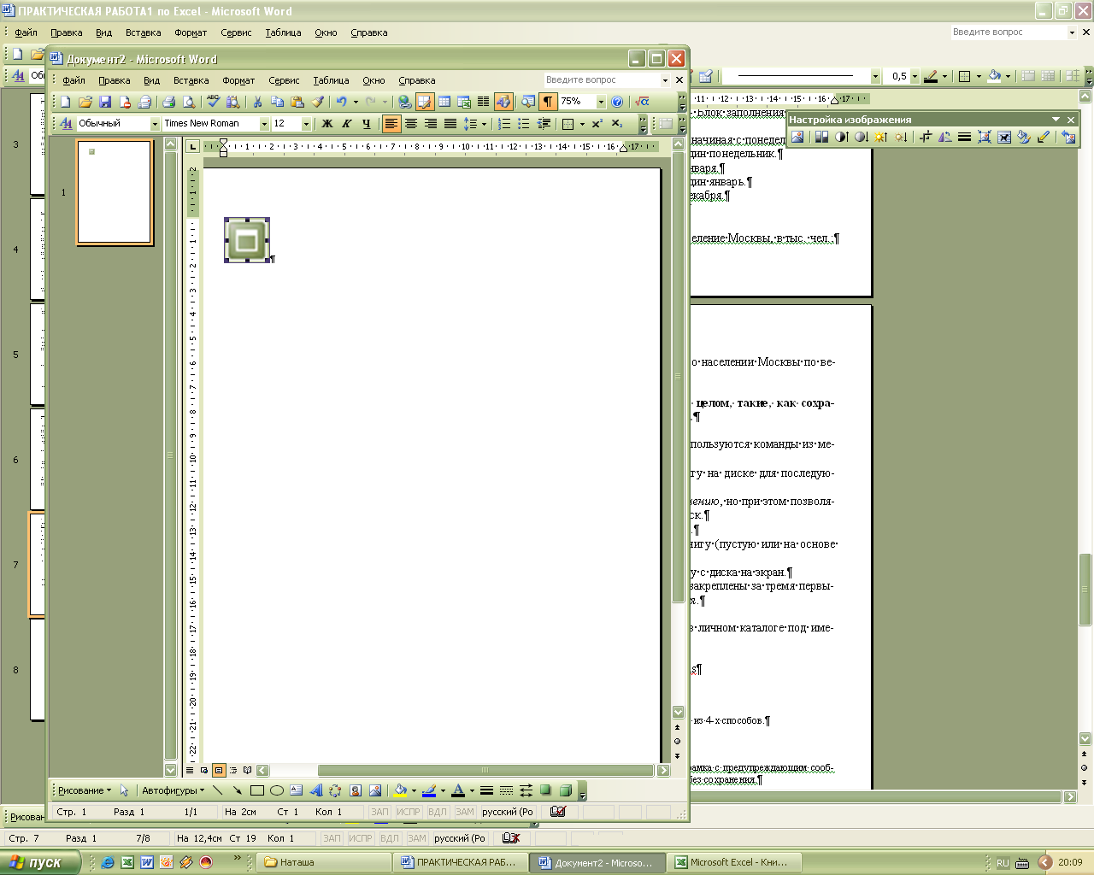This screenshot has width=1094, height=875.
Task: Switch to Microsoft Excel taskbar button
Action: 733,862
